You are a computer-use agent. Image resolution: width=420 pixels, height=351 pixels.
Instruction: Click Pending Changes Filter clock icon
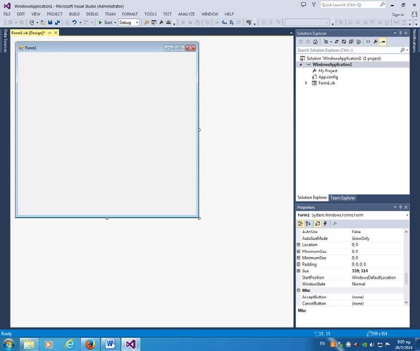(x=326, y=42)
